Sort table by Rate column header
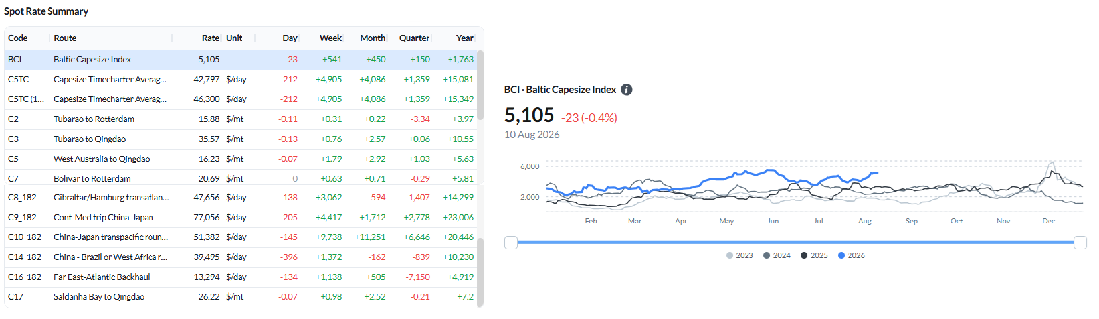Viewport: 1099px width, 319px height. [210, 38]
